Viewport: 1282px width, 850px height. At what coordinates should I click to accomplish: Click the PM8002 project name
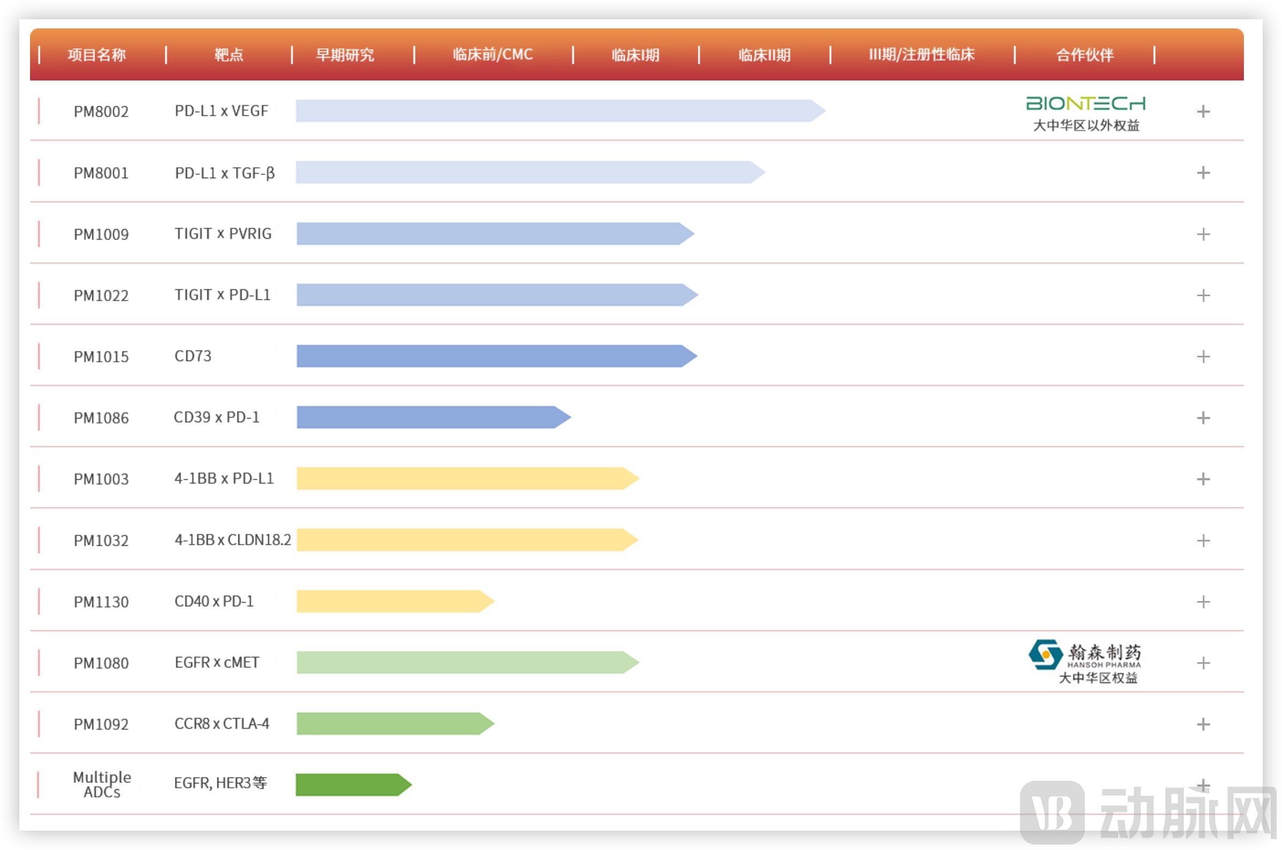pos(101,112)
